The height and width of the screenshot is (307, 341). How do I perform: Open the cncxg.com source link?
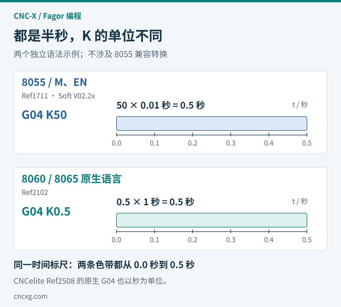31,296
